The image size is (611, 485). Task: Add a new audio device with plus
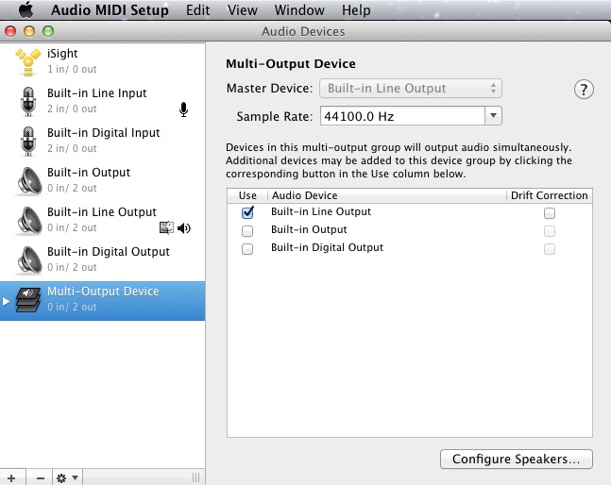point(11,478)
